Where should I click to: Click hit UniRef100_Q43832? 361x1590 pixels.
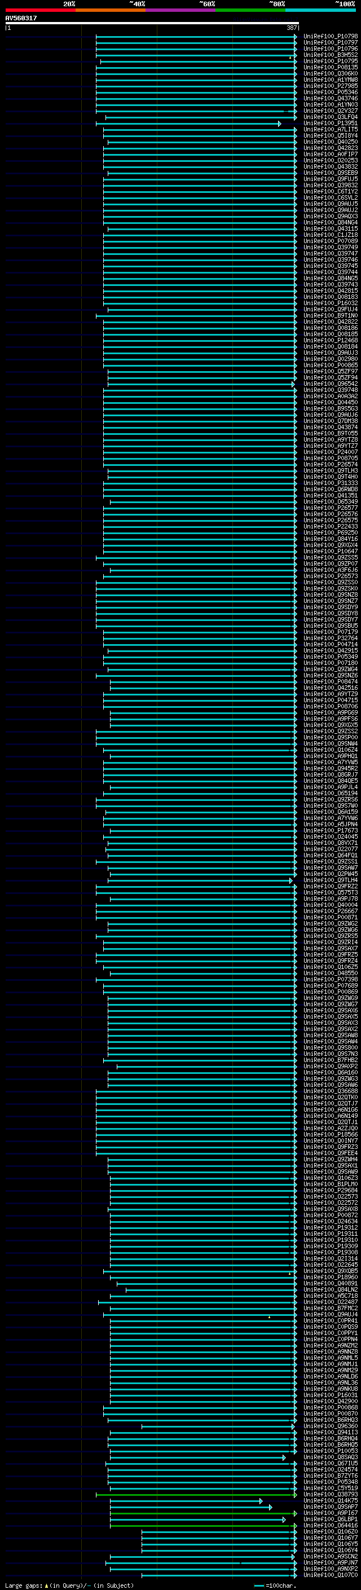[x=331, y=166]
